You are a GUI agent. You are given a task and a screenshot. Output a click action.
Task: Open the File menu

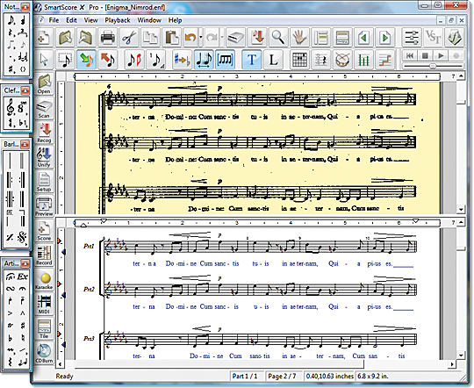[x=54, y=20]
